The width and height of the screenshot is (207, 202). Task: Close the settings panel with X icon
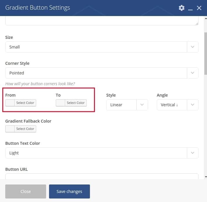199,8
